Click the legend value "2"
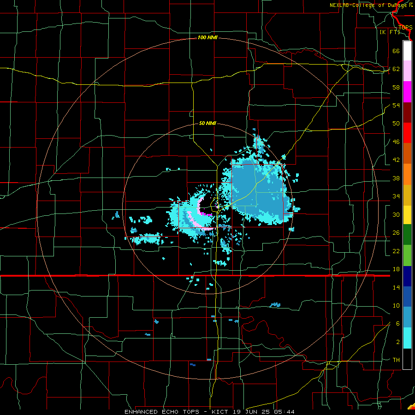This screenshot has width=415, height=415. 397,342
